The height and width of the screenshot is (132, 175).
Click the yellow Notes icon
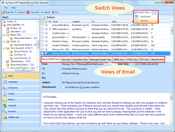4,100
